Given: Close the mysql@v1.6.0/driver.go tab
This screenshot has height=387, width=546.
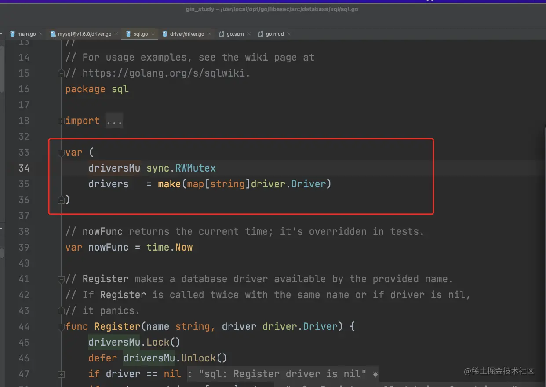Looking at the screenshot, I should [116, 34].
